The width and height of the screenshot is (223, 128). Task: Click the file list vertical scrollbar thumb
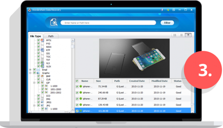[192, 104]
